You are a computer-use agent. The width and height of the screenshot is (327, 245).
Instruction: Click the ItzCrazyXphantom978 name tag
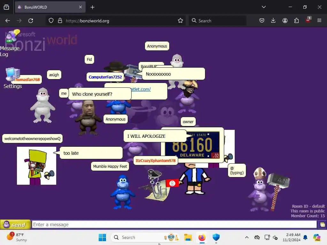tap(156, 160)
